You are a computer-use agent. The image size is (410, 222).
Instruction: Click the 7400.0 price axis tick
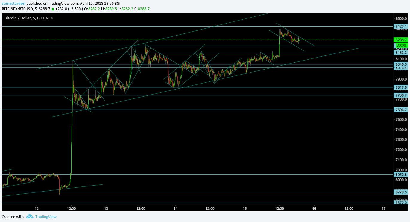pyautogui.click(x=401, y=130)
